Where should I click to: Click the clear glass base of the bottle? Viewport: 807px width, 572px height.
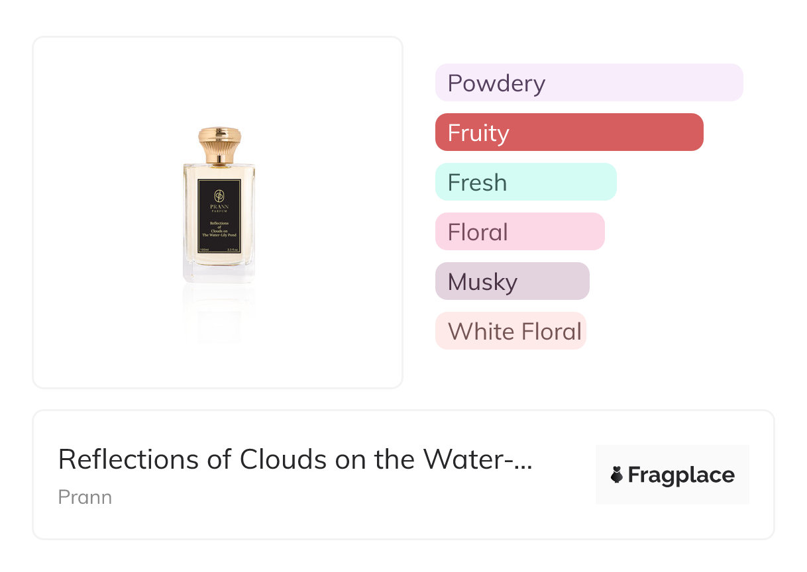click(x=219, y=271)
